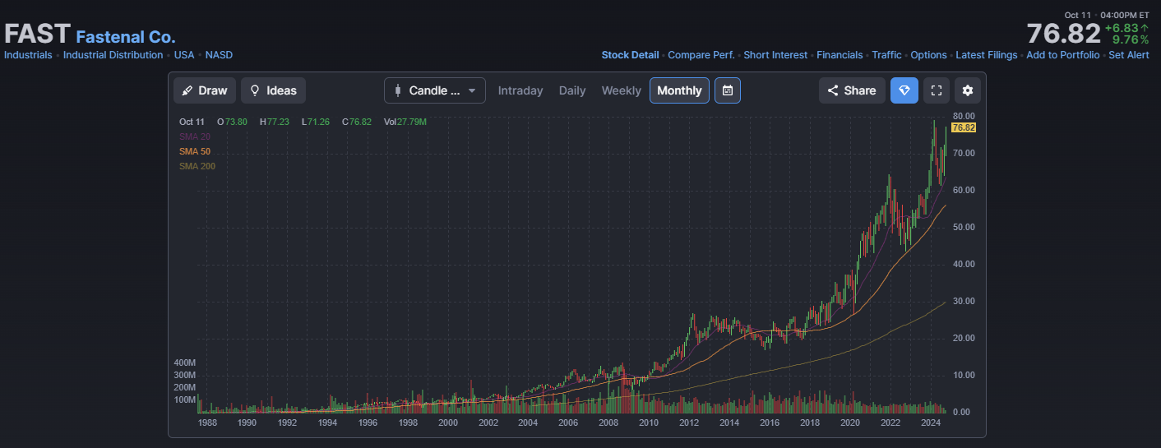Screen dimensions: 1161x448
Task: Click the yellow 76.82 price tag
Action: pos(963,128)
